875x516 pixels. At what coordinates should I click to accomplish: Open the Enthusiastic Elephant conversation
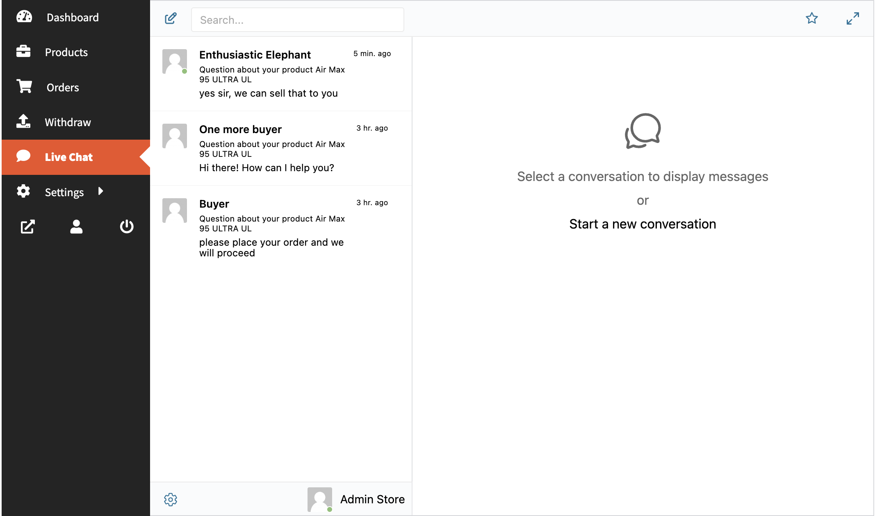tap(281, 74)
